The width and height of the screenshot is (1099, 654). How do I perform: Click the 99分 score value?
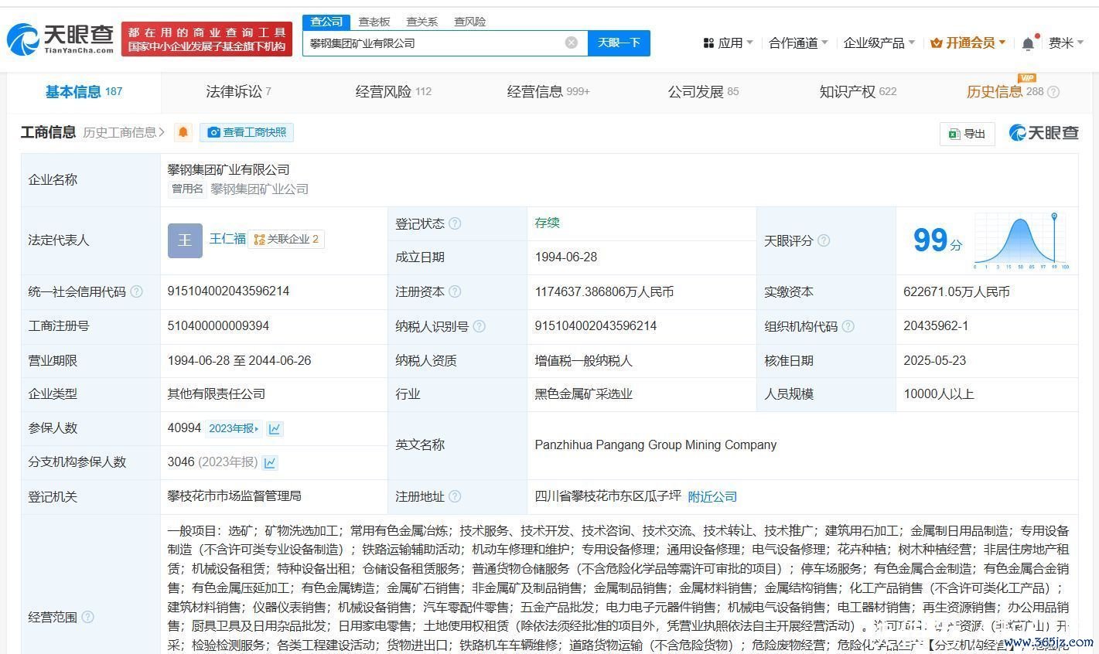coord(937,240)
